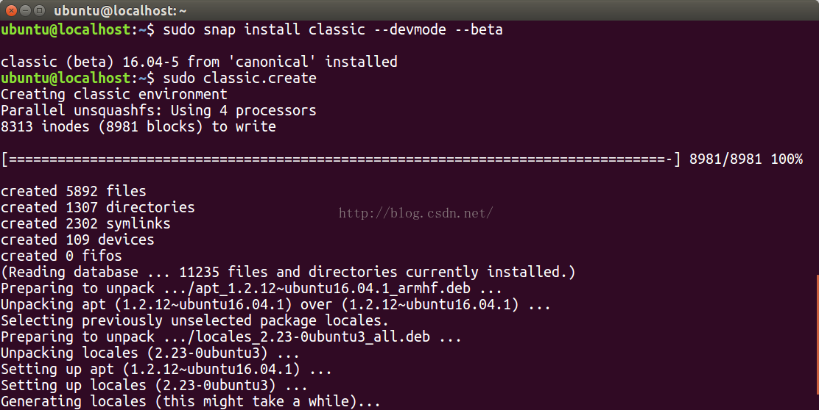This screenshot has width=819, height=410.
Task: Click the ubuntu@localhost title bar text
Action: (120, 10)
